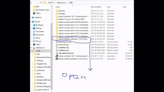Select 'Windows KMS Acti' folder in sidebar

43,80
